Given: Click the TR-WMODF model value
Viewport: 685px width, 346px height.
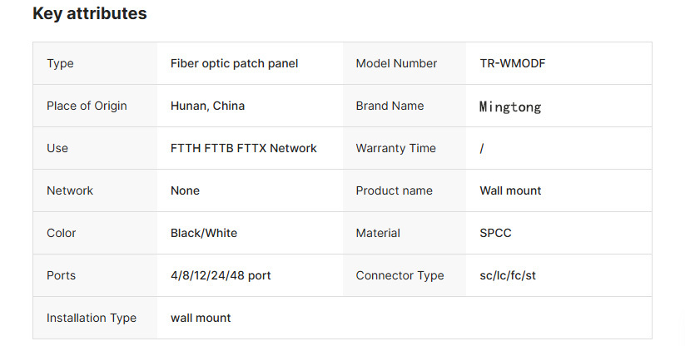Looking at the screenshot, I should point(513,63).
